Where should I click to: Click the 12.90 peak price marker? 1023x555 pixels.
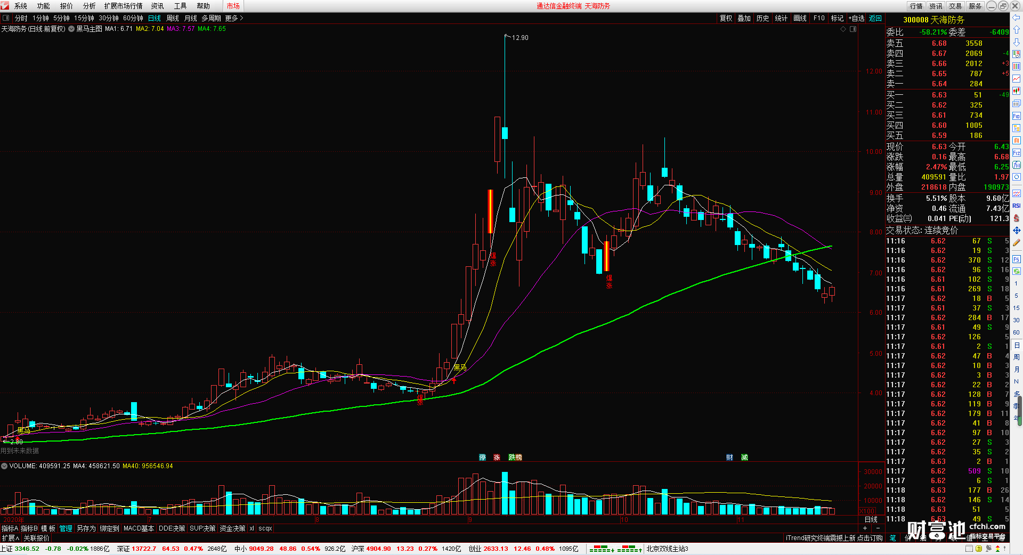[520, 38]
